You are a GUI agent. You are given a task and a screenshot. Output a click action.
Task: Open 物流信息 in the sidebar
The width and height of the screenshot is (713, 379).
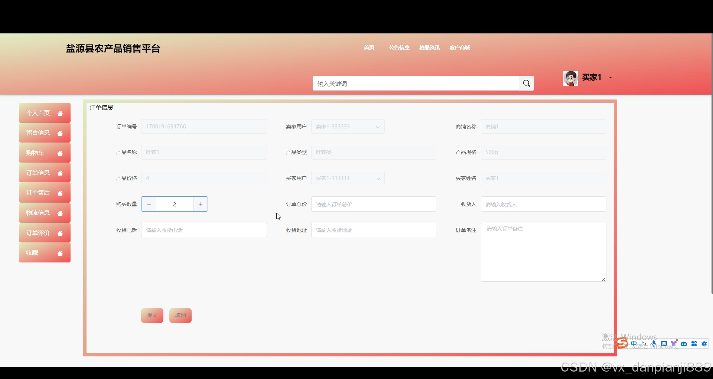[x=45, y=213]
